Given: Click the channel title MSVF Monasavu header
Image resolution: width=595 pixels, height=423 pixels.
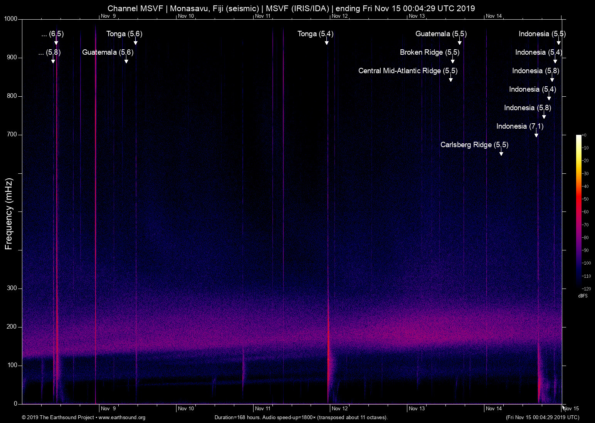Looking at the screenshot, I should 291,8.
